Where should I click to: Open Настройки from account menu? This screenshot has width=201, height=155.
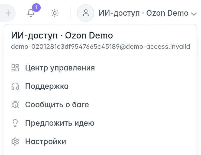100,141
